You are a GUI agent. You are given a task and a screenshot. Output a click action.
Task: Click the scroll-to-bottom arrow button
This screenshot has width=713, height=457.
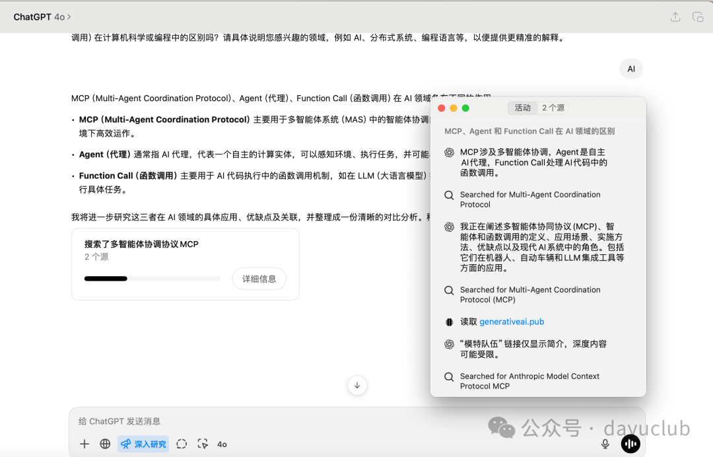(x=356, y=386)
